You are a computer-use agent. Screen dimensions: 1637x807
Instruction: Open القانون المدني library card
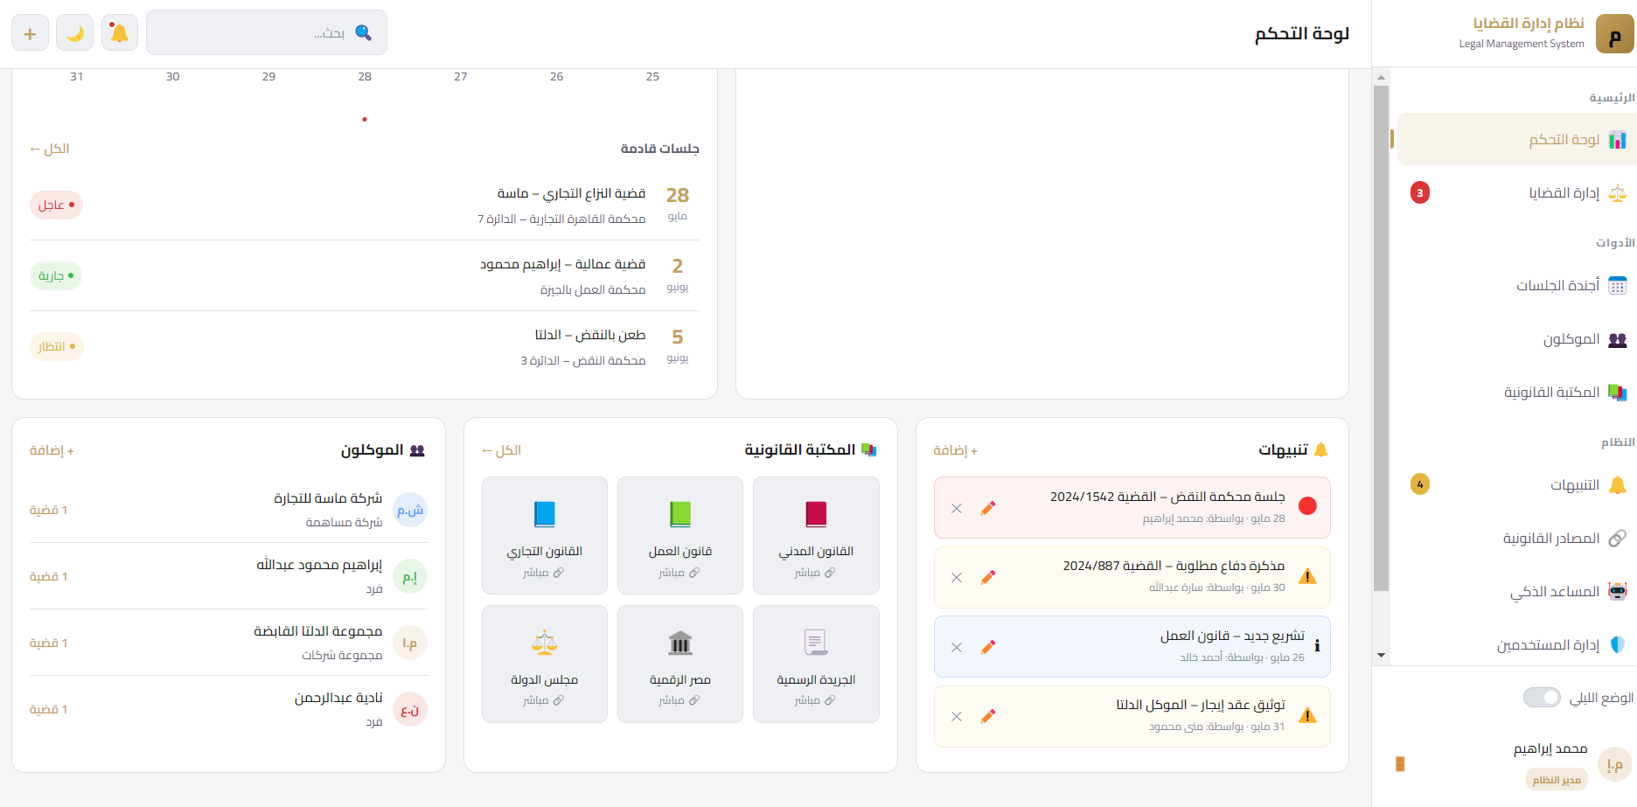pyautogui.click(x=816, y=535)
